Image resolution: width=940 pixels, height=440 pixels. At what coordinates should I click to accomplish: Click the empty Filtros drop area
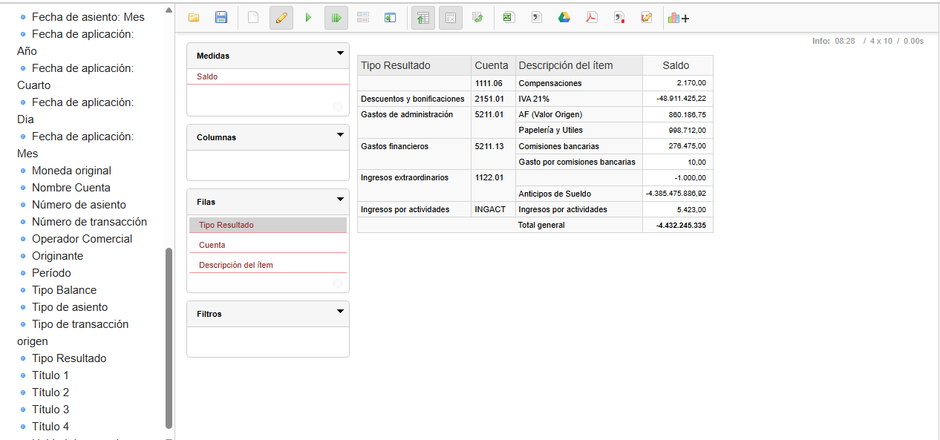point(268,341)
